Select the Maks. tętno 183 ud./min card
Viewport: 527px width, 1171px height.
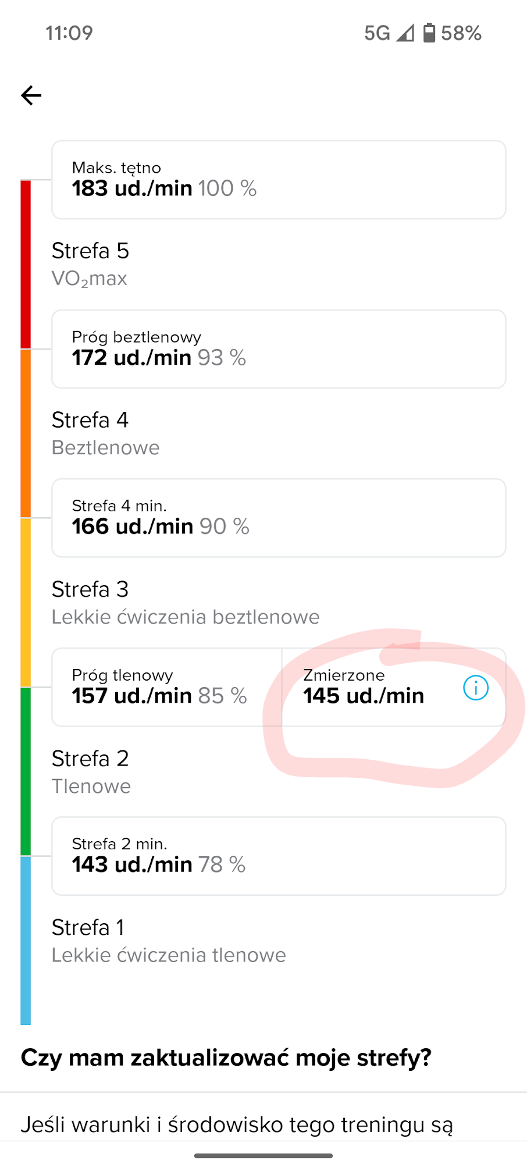(x=279, y=180)
